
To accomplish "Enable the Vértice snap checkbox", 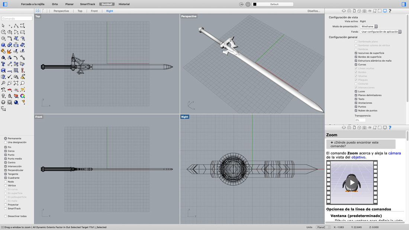I will 6,186.
